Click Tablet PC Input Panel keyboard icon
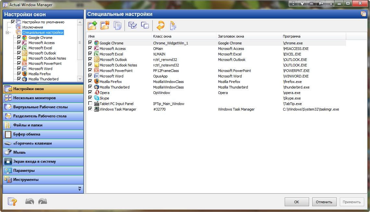Image resolution: width=370 pixels, height=212 pixels. pyautogui.click(x=96, y=103)
